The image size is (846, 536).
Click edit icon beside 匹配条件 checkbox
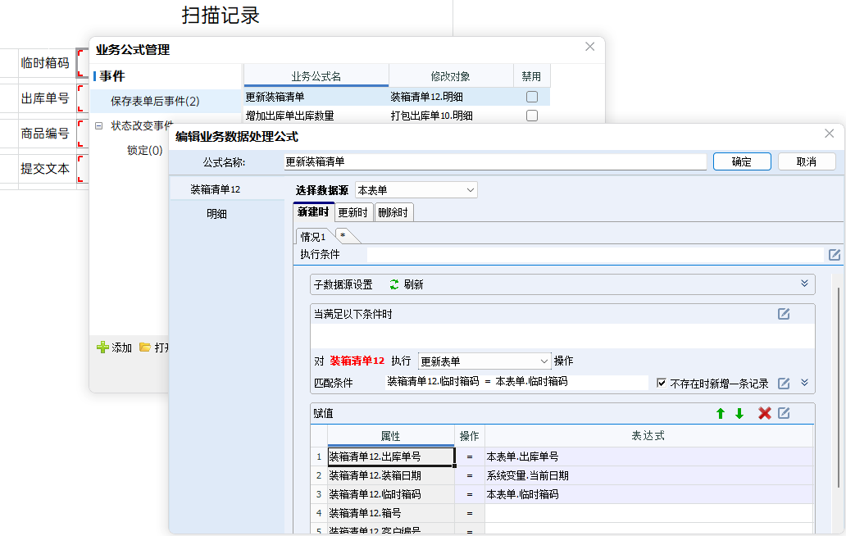tap(784, 383)
